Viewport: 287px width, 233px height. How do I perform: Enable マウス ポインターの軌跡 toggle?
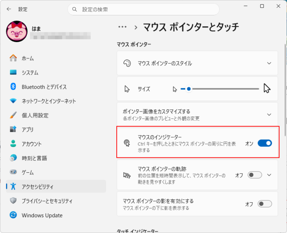click(x=255, y=175)
